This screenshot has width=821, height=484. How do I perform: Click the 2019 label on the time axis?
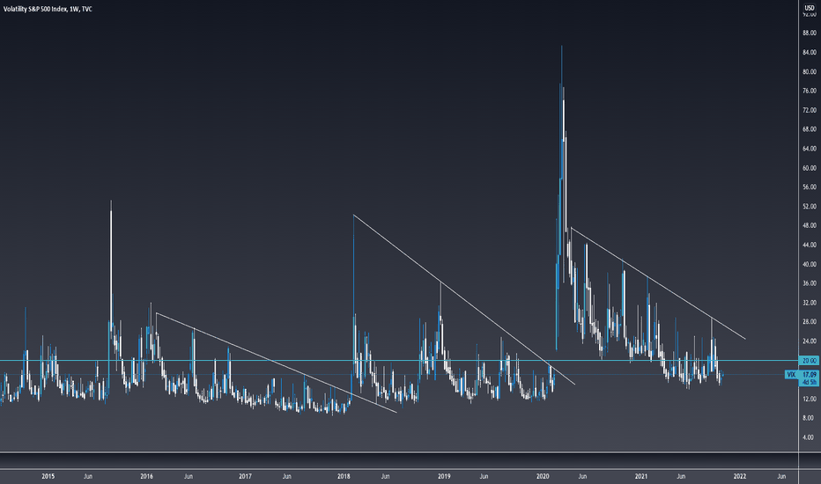click(x=444, y=476)
